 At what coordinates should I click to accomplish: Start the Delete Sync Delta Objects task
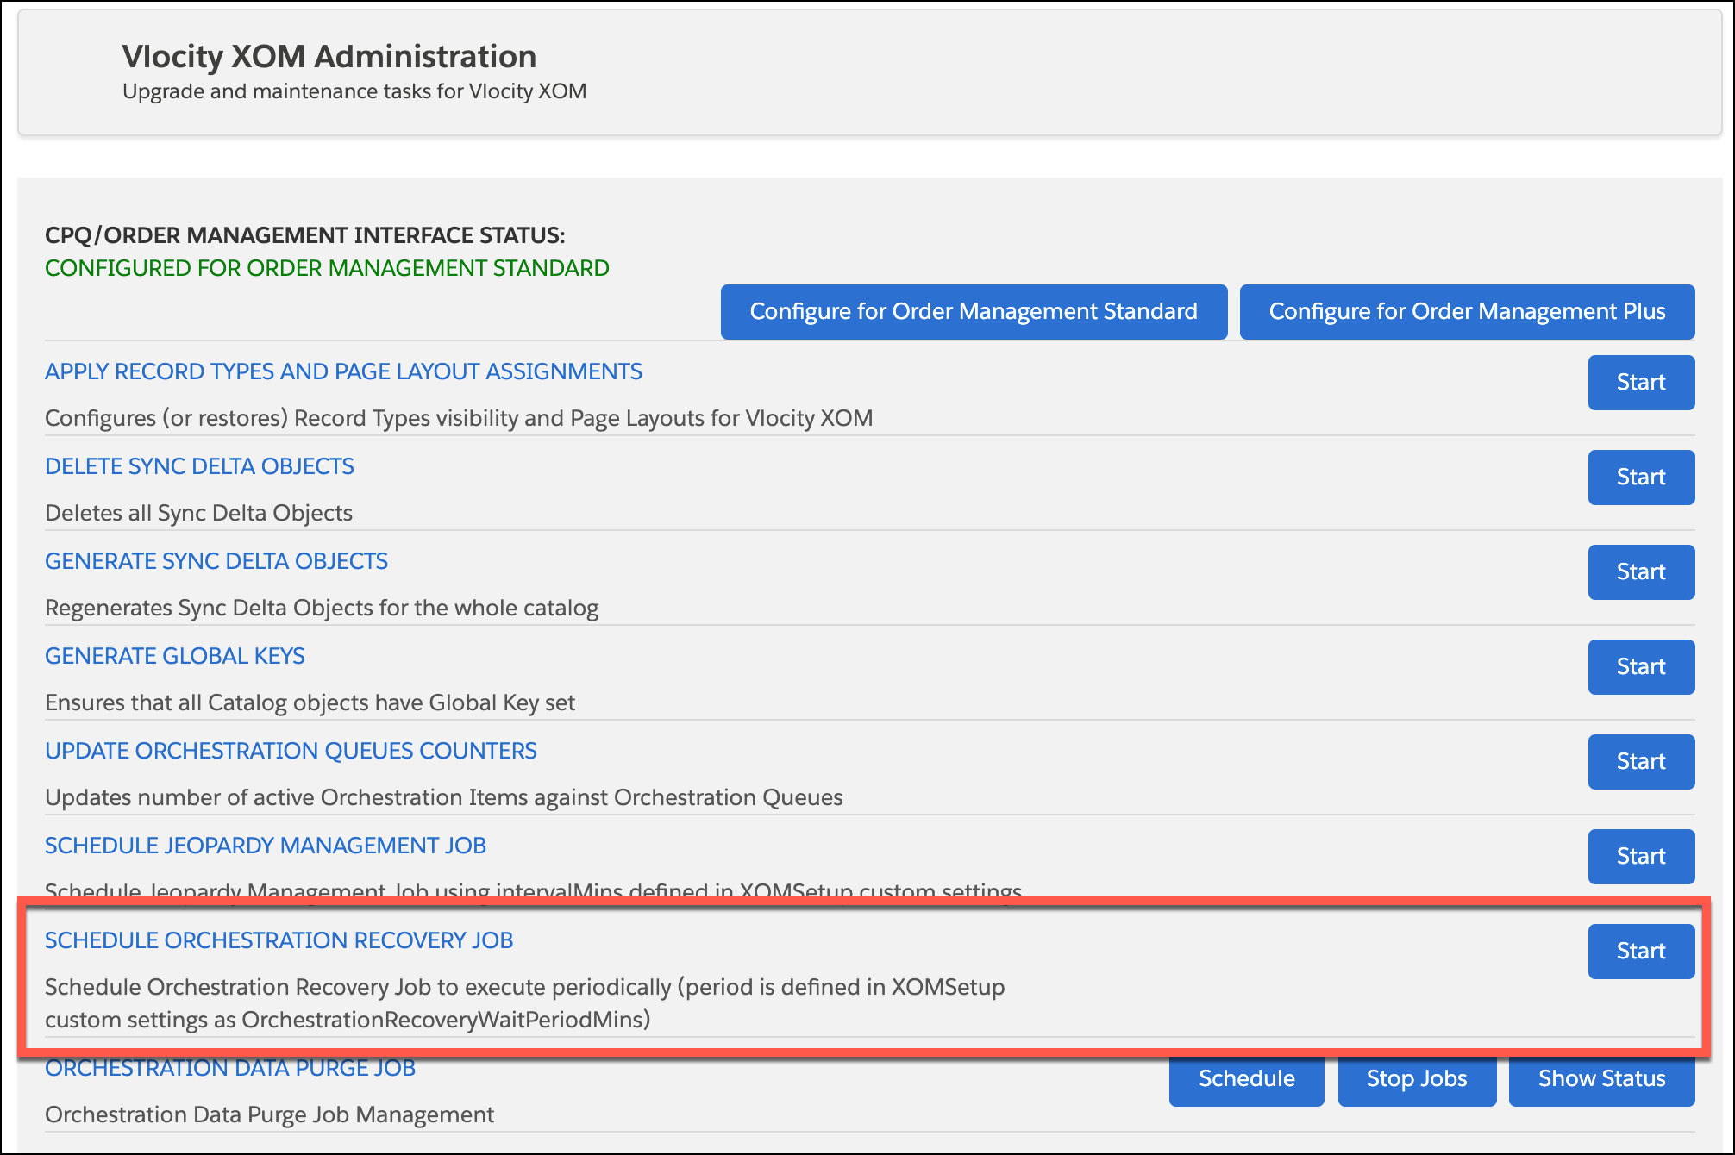pyautogui.click(x=1641, y=478)
